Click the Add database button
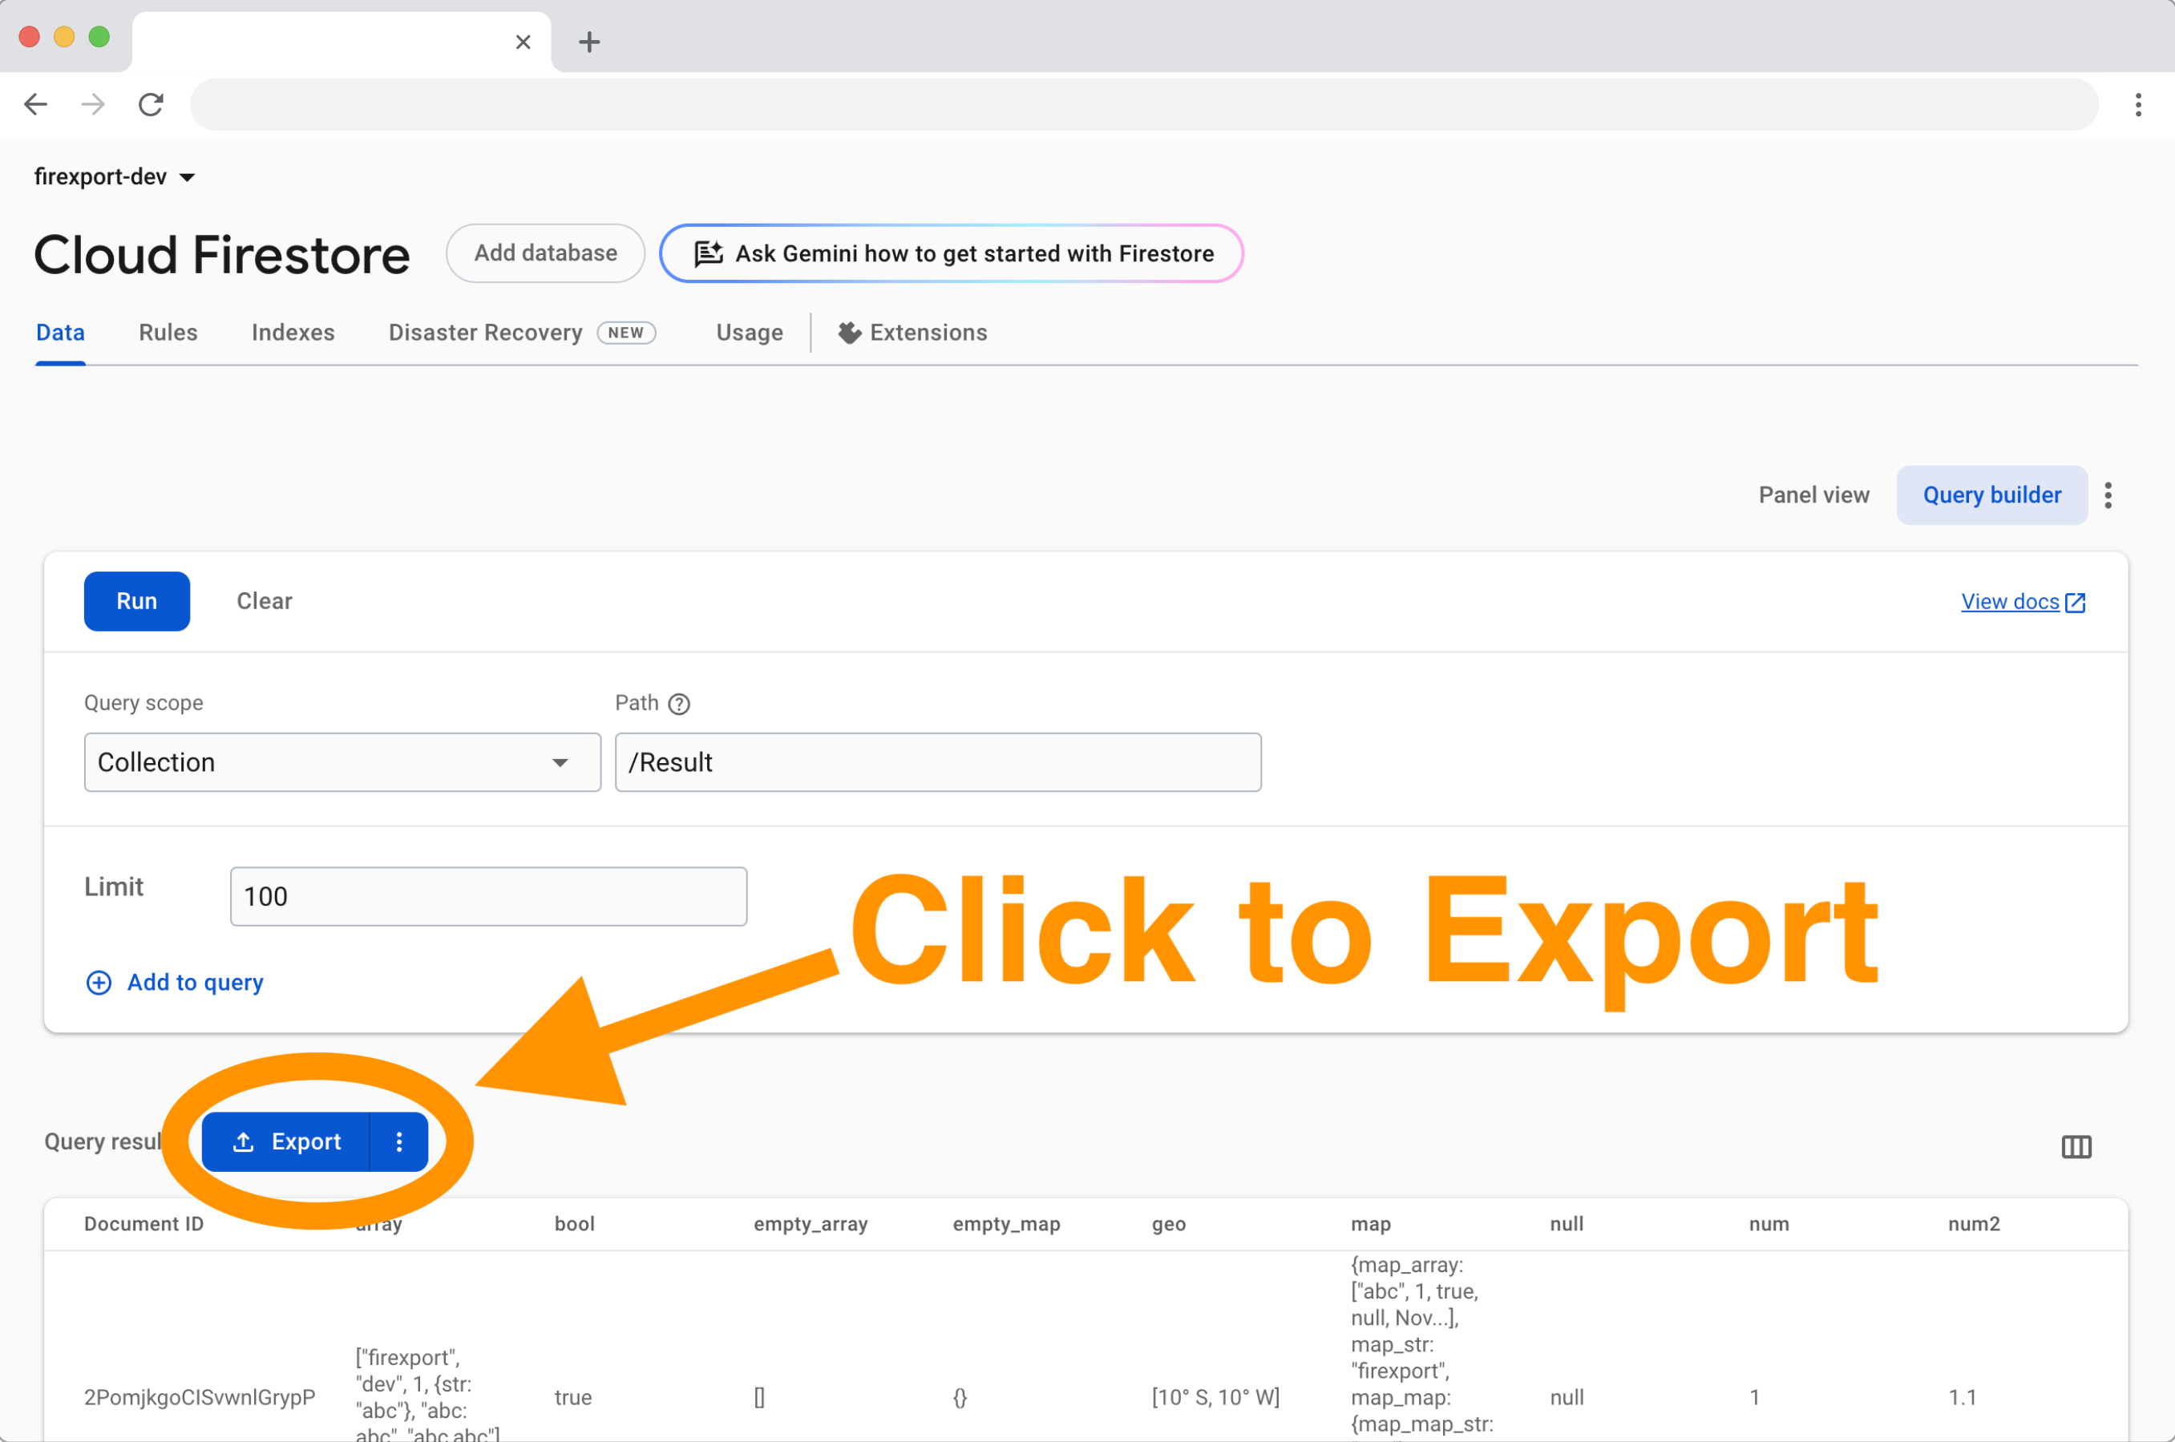This screenshot has height=1442, width=2175. [546, 252]
